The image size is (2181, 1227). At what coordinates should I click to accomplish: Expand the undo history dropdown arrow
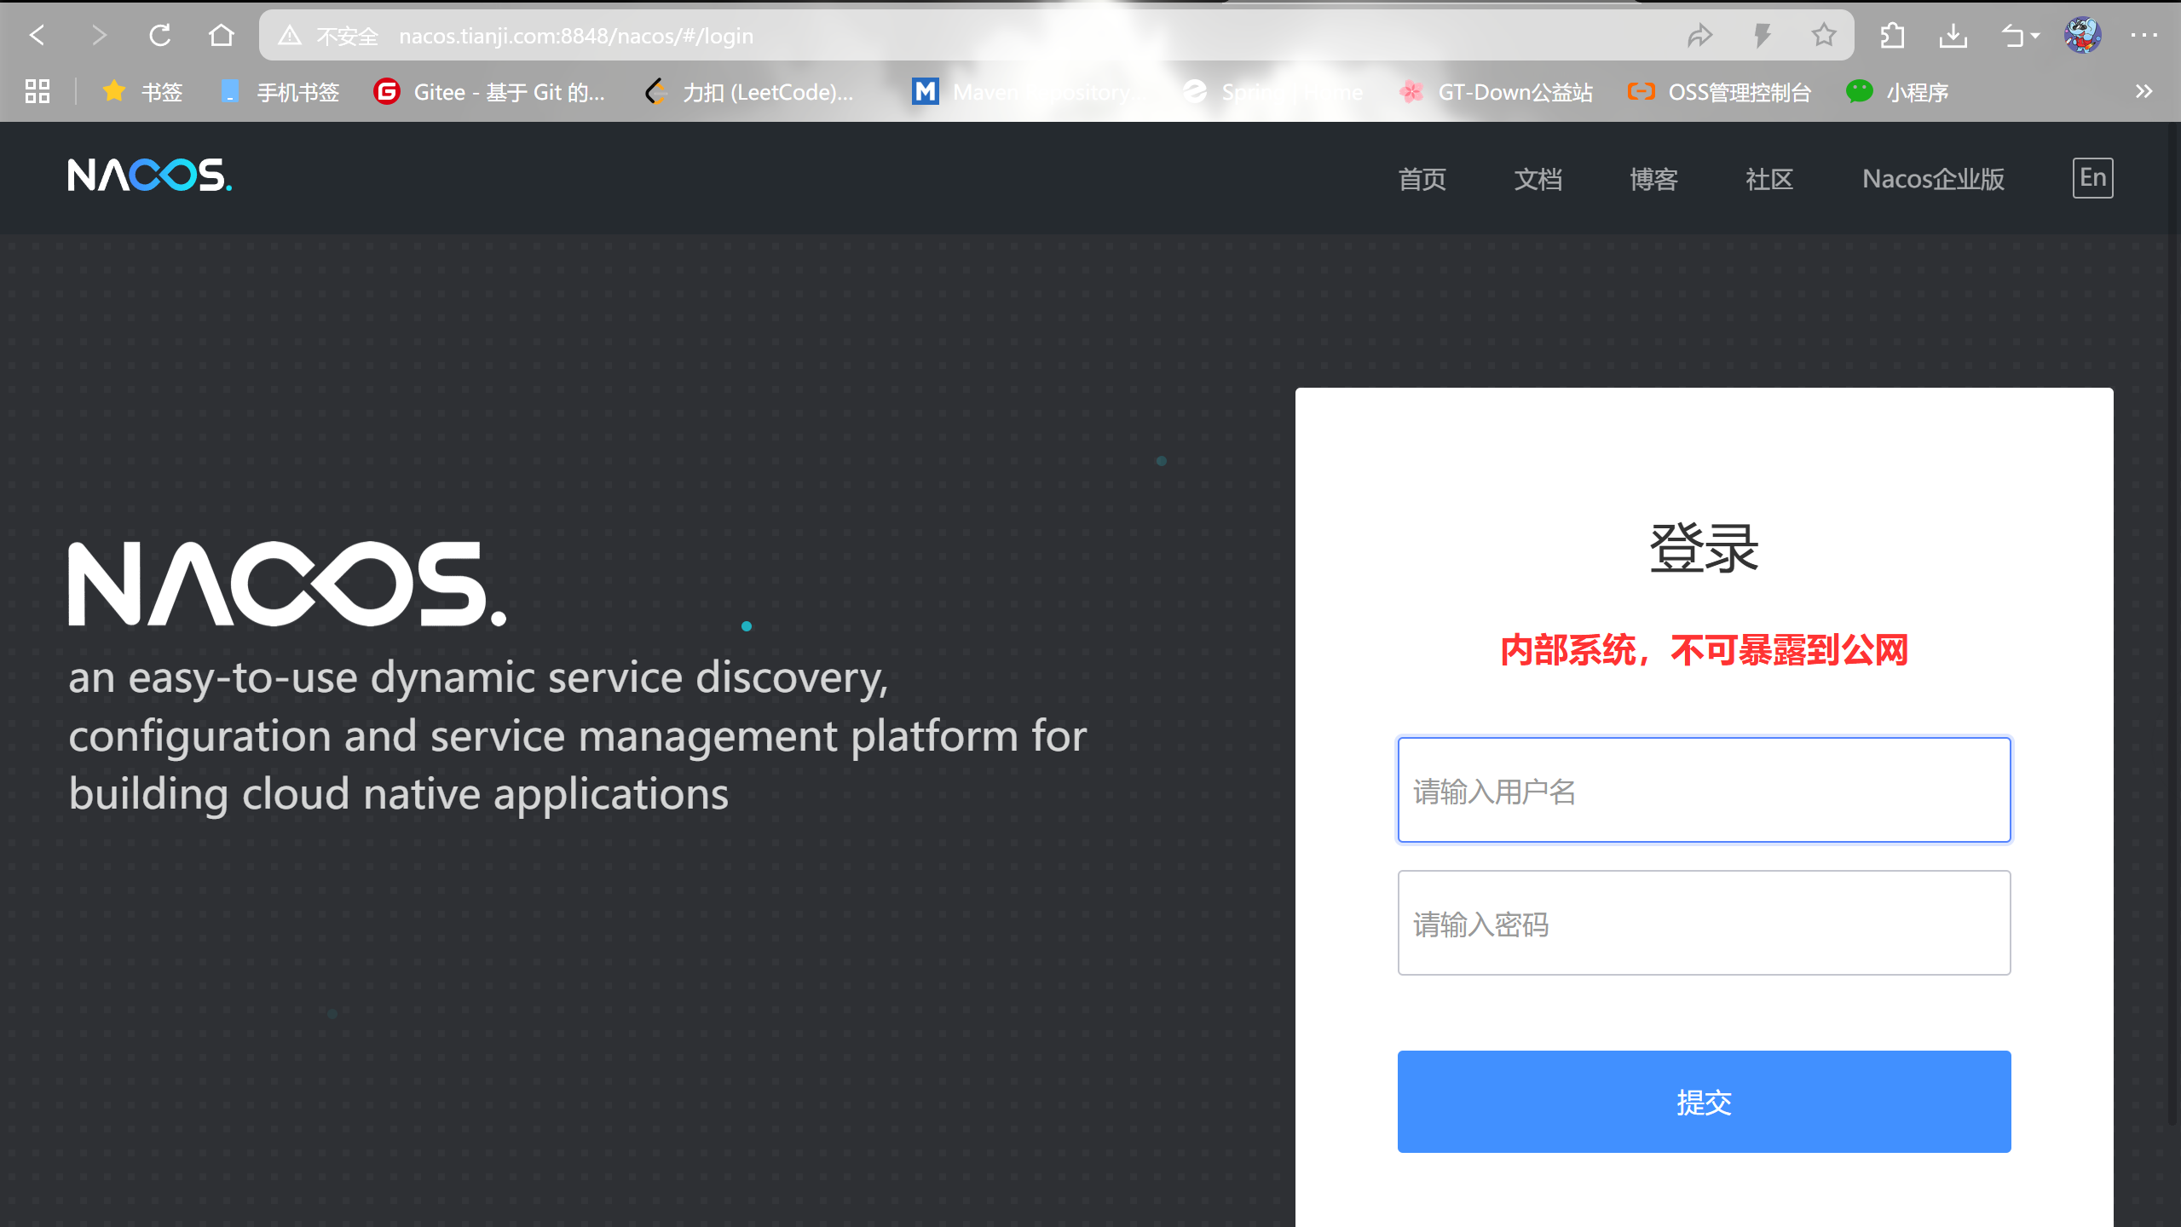(2036, 36)
